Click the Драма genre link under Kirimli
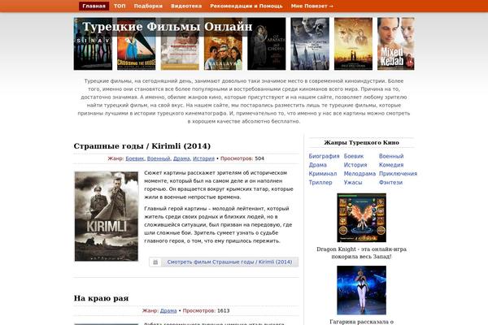The width and height of the screenshot is (488, 325). (x=181, y=158)
